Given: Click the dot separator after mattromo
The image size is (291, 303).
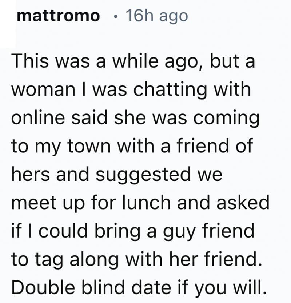Looking at the screenshot, I should [x=115, y=17].
